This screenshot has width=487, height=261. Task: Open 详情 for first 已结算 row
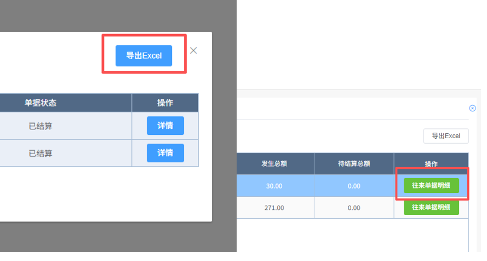[x=165, y=126]
